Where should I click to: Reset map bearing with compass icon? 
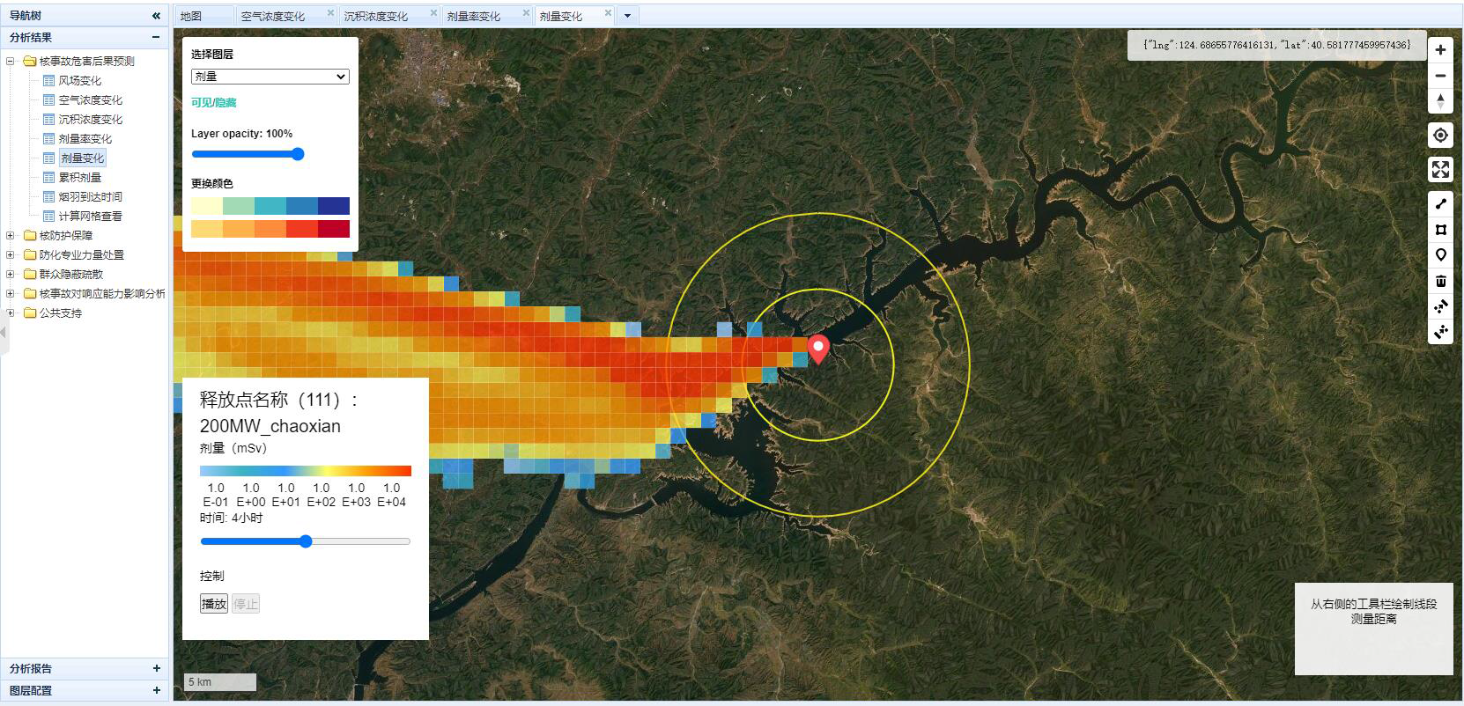1440,101
